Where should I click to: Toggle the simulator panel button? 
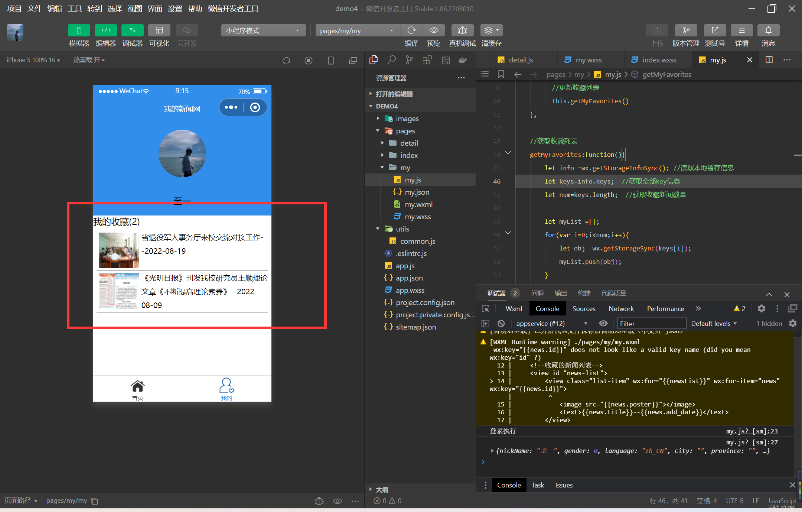pos(79,30)
